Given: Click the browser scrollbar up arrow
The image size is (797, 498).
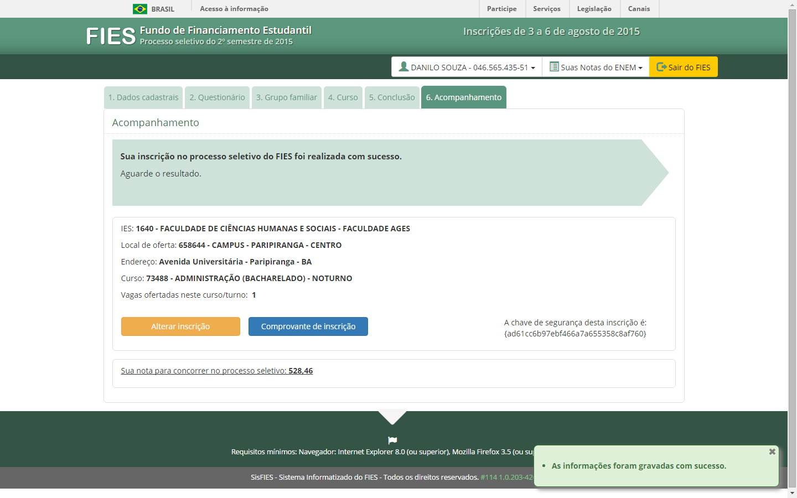Looking at the screenshot, I should click(792, 4).
